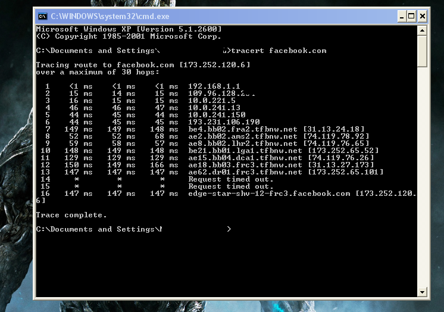
Task: Click hostname edge-star-shv-12-frc3.facebook.com
Action: pos(269,194)
